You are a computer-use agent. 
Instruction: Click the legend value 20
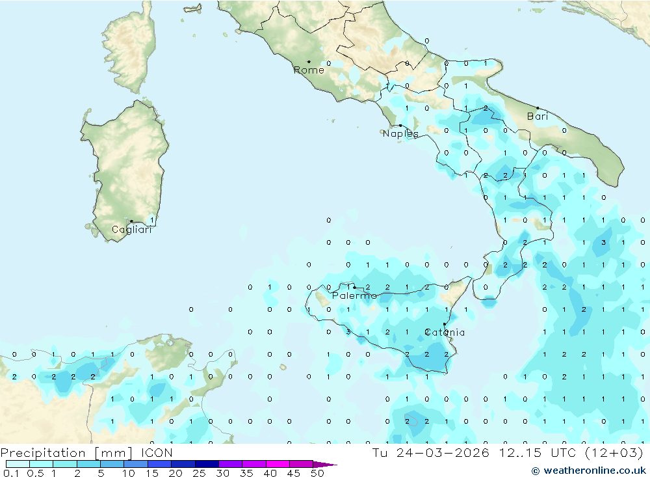coord(175,473)
